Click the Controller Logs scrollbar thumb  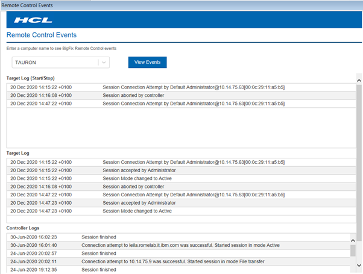[x=353, y=251]
